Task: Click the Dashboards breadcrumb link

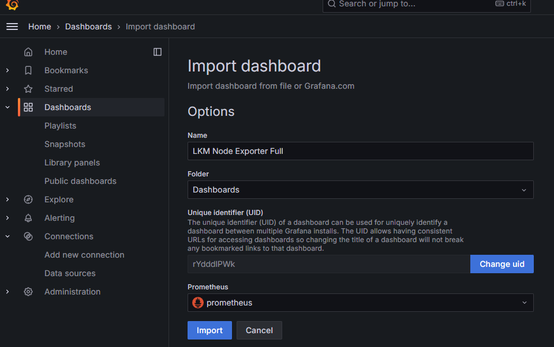Action: point(88,27)
